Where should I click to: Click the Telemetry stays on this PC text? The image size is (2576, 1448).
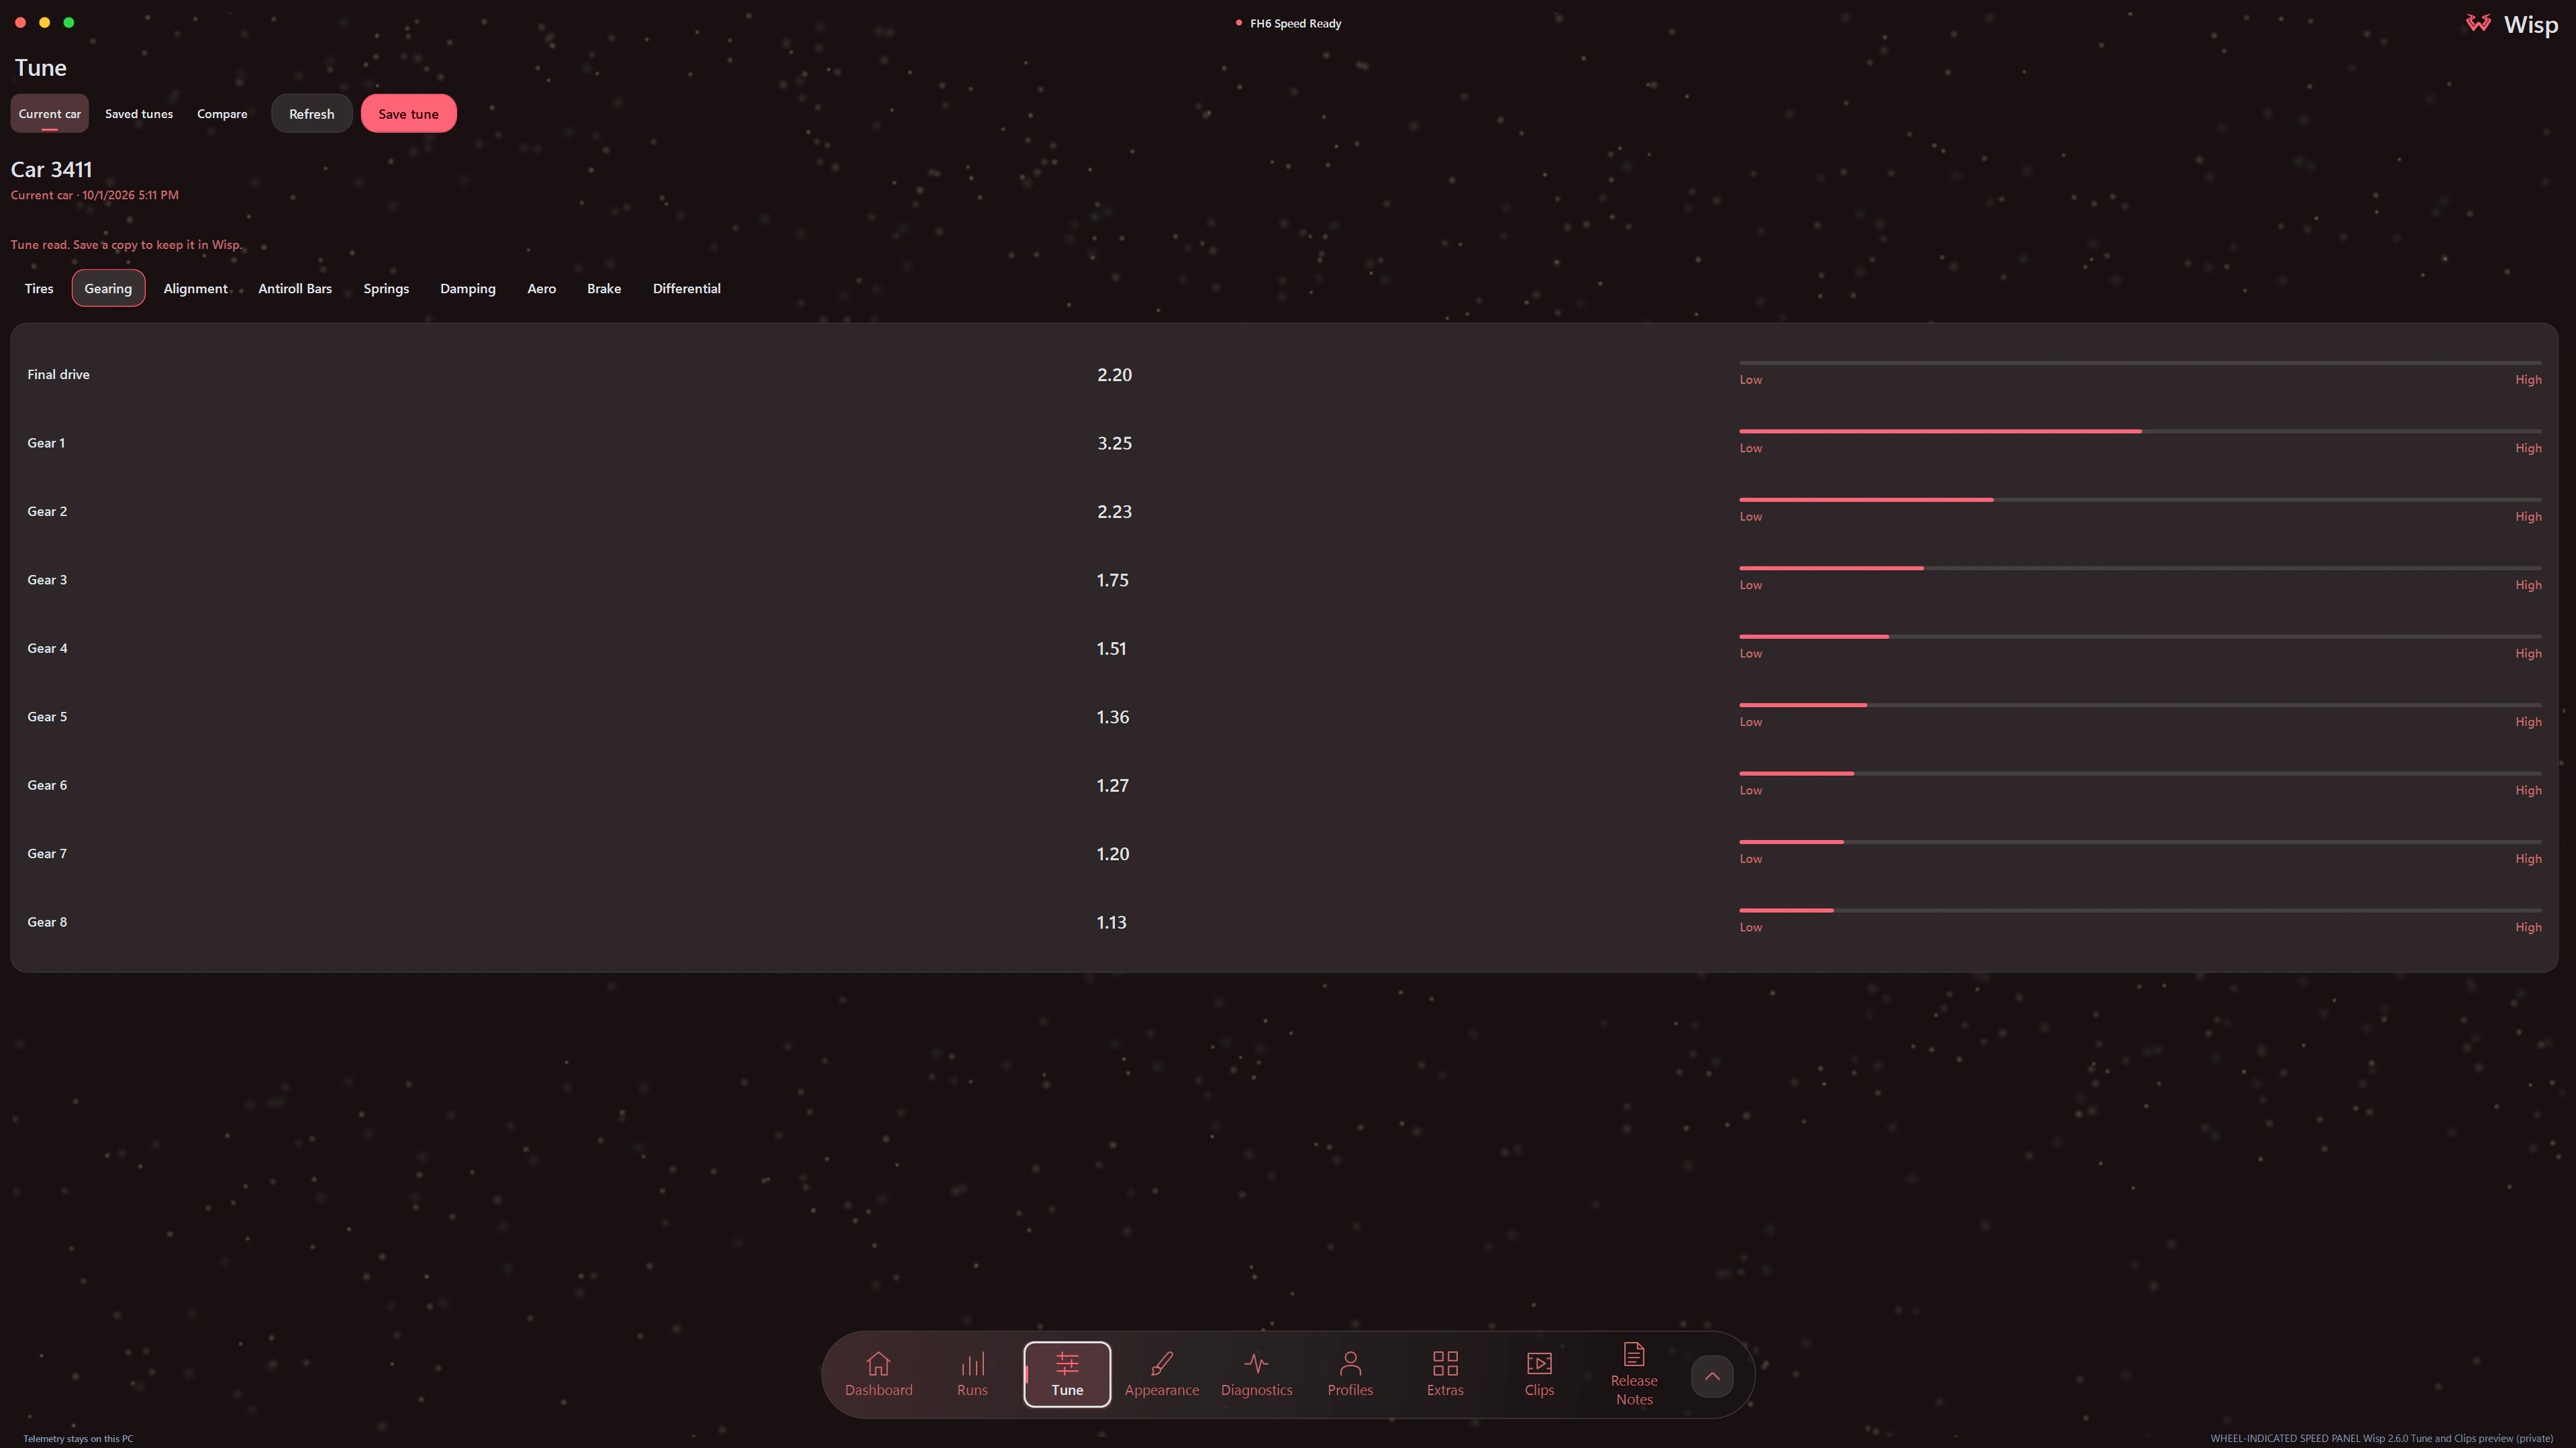click(78, 1438)
